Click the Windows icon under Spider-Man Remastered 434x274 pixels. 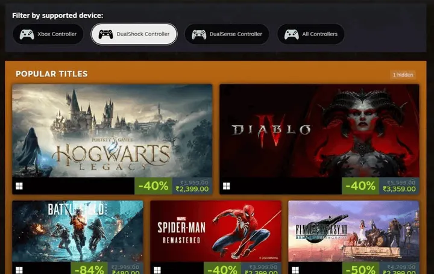[157, 270]
